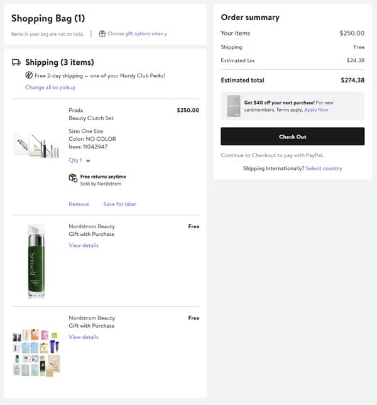Open the Prada Beauty Clutch Set thumbnail
The height and width of the screenshot is (405, 377).
click(37, 144)
